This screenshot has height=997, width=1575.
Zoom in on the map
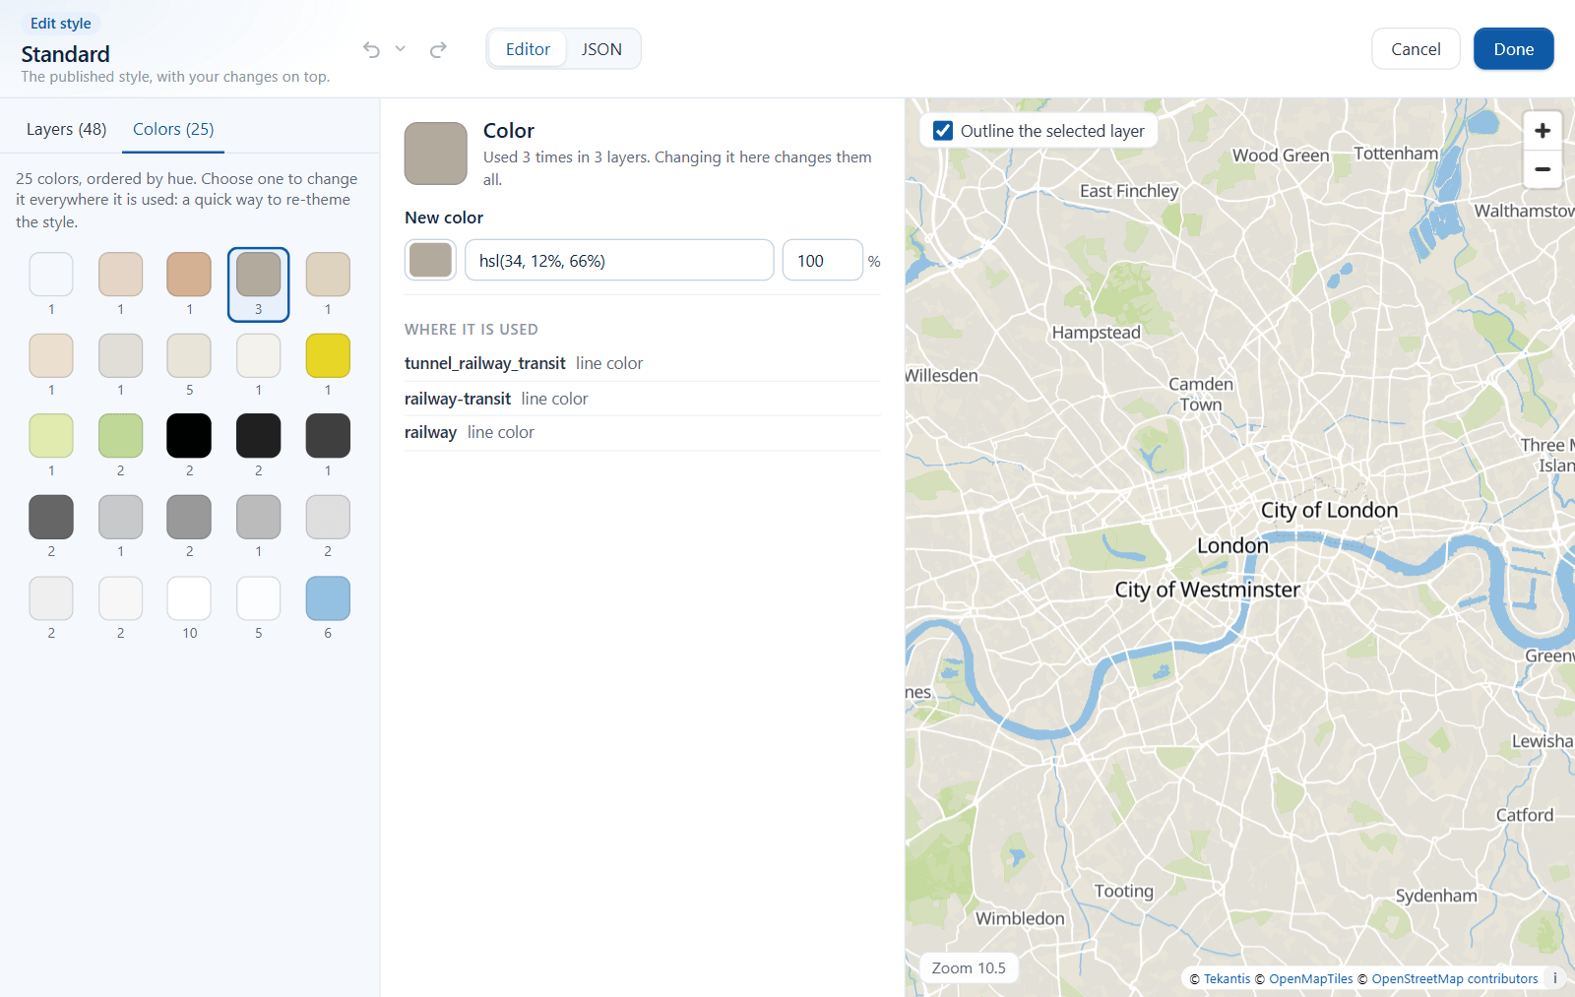click(1543, 131)
